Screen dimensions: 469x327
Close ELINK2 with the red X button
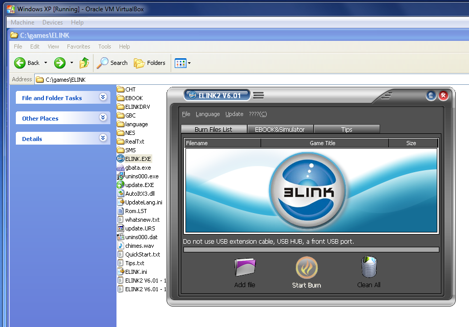pos(443,96)
